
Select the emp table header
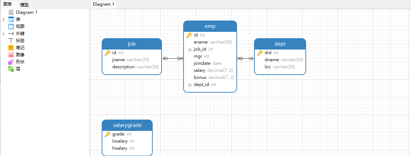coord(210,26)
